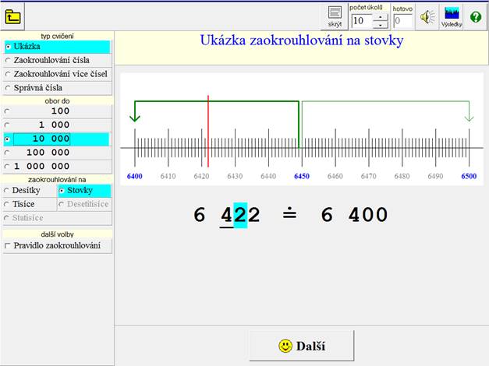Toggle the sound speaker icon
The width and height of the screenshot is (489, 366).
pos(427,17)
